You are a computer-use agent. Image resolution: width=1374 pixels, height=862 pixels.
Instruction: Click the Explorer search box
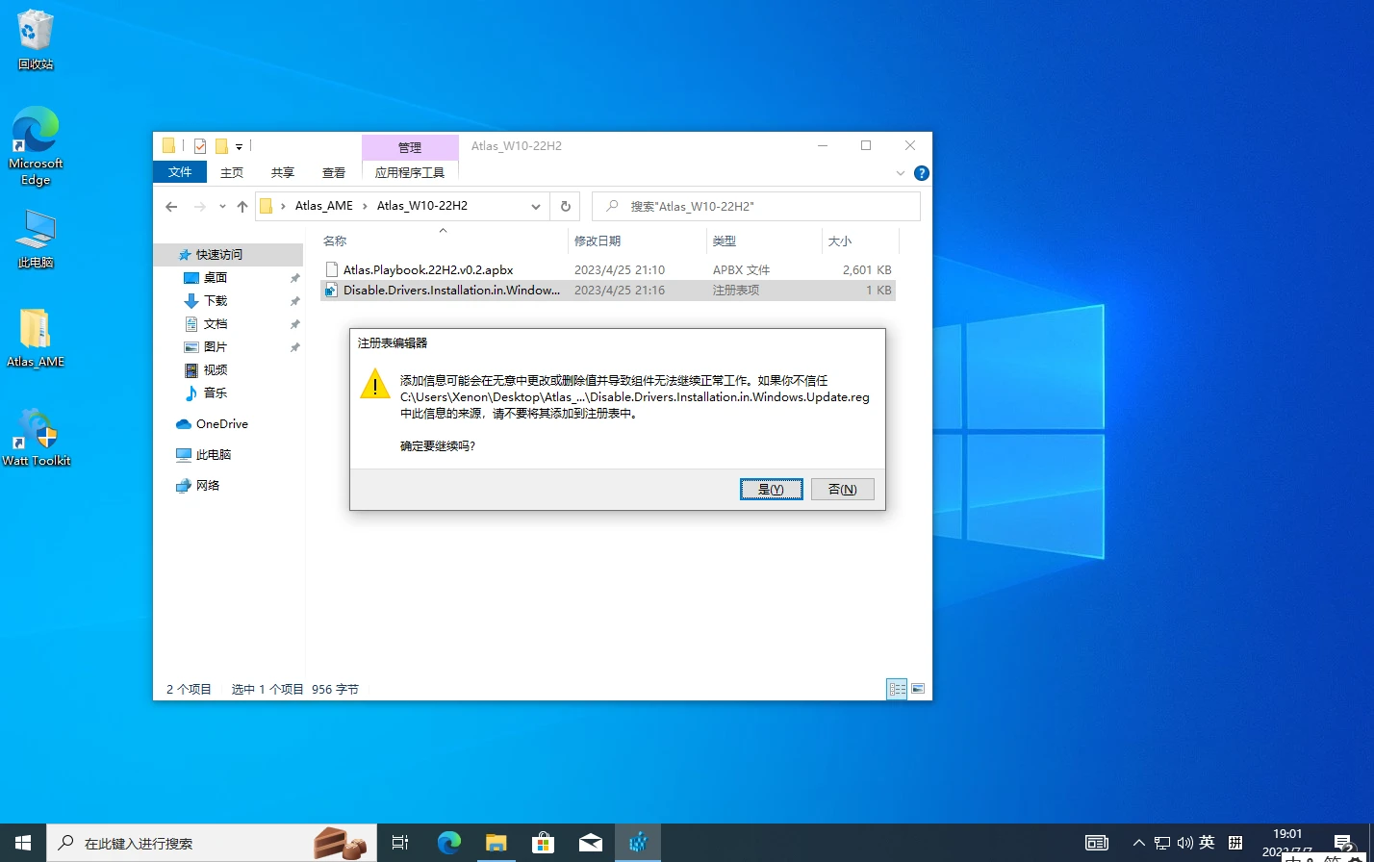tap(756, 206)
